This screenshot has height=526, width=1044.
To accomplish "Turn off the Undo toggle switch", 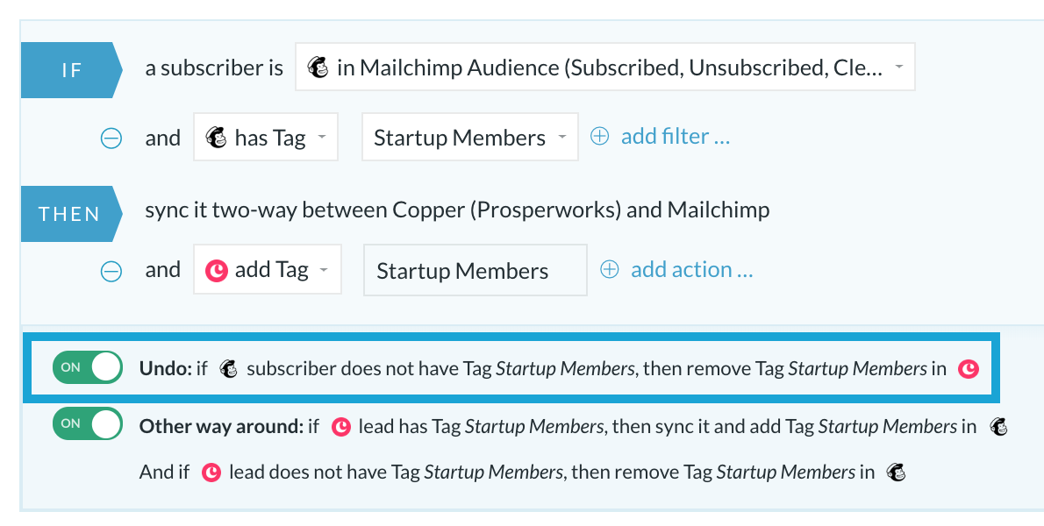I will coord(88,367).
